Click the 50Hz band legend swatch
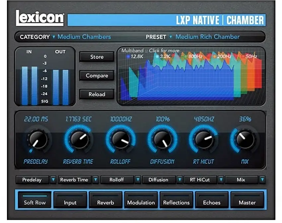 click(243, 57)
